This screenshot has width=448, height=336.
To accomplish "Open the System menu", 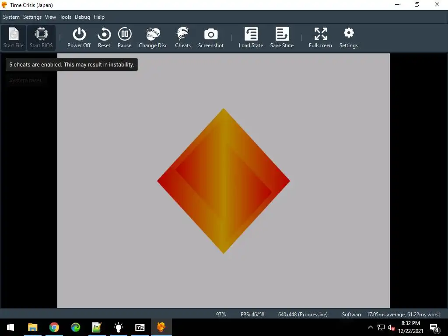I will tap(11, 17).
